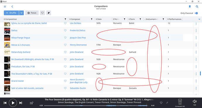
Task: Open more options for Delius row
Action: [196, 30]
